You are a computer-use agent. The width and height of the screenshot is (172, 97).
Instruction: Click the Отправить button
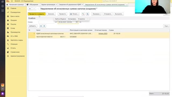[107, 14]
